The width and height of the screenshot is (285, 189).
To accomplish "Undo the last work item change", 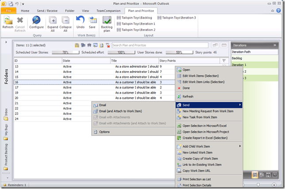I will click(81, 22).
